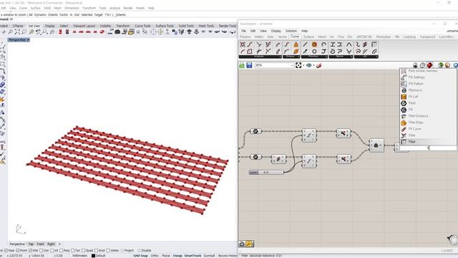Click Zoom Extents icon in Grasshopper canvas toolbar
Image resolution: width=458 pixels, height=258 pixels.
(298, 65)
